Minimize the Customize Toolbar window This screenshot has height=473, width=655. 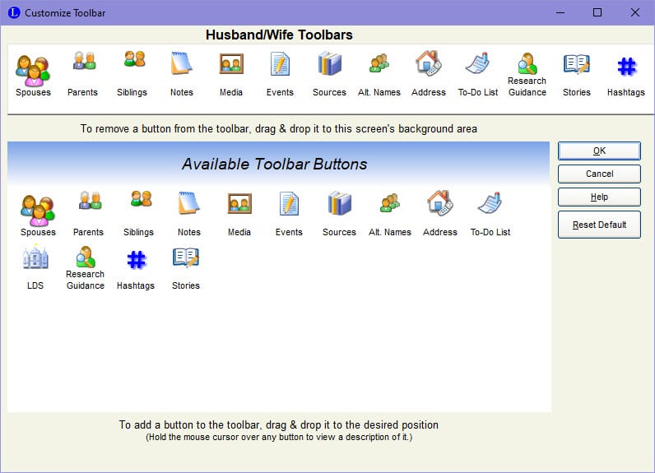coord(560,12)
